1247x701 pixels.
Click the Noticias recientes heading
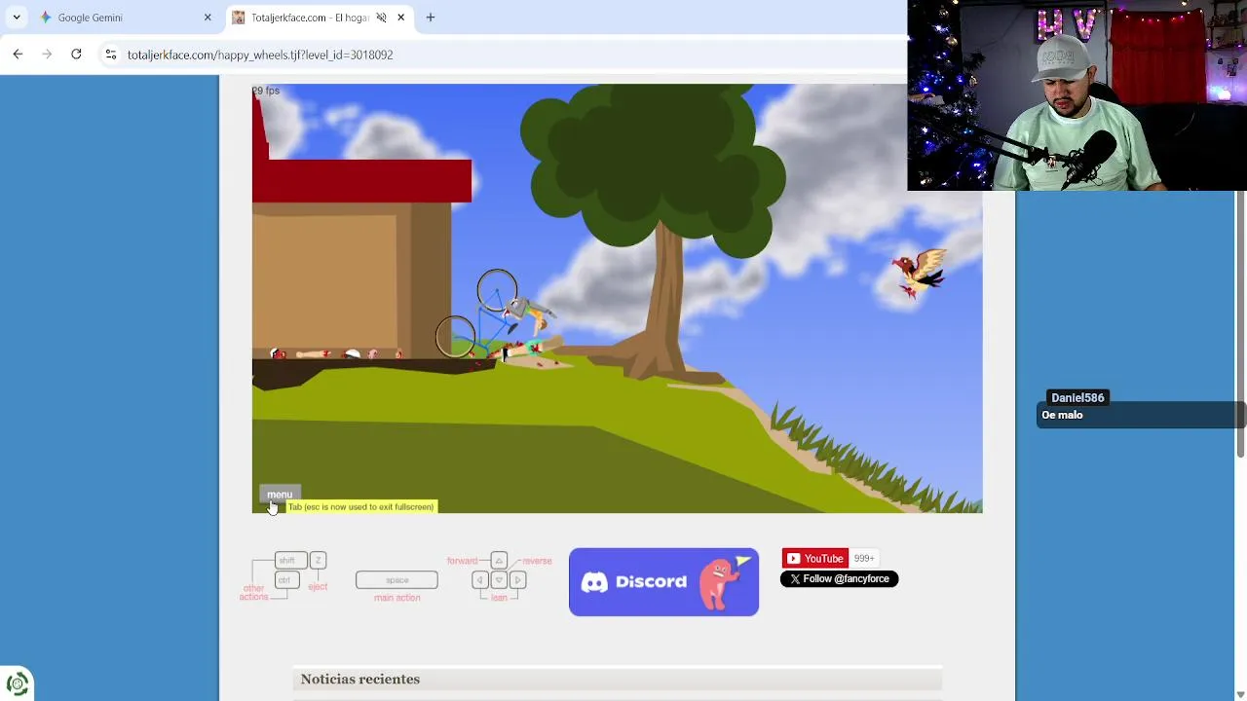click(x=360, y=680)
